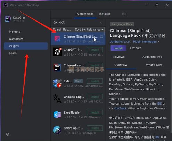Install the paid Extr... plugin

pyautogui.click(x=95, y=81)
